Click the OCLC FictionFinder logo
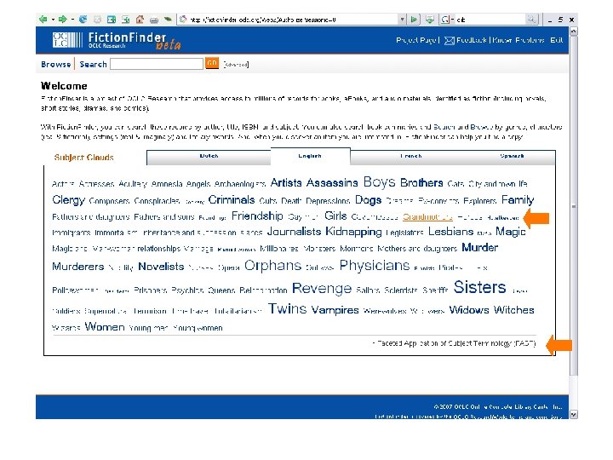This screenshot has height=460, width=613. [x=117, y=41]
